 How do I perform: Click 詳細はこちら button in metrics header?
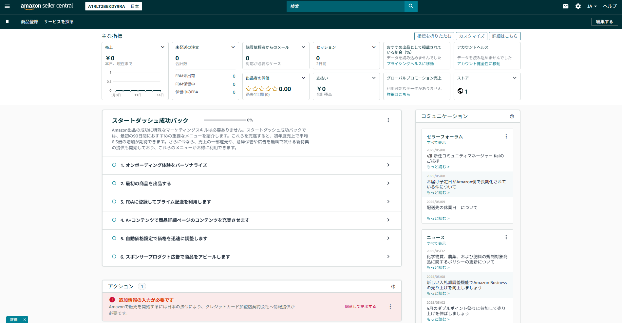[x=505, y=36]
